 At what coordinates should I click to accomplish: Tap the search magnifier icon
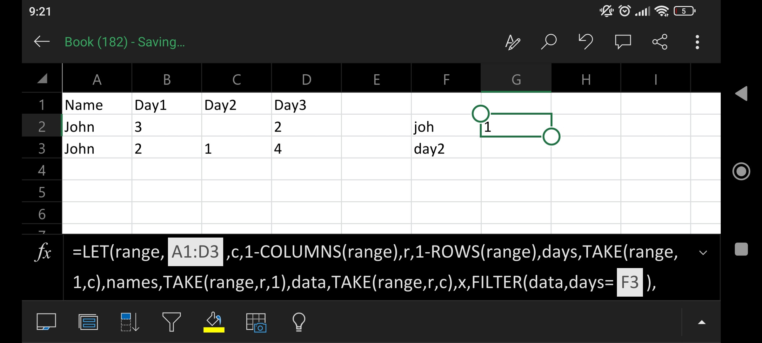point(549,42)
